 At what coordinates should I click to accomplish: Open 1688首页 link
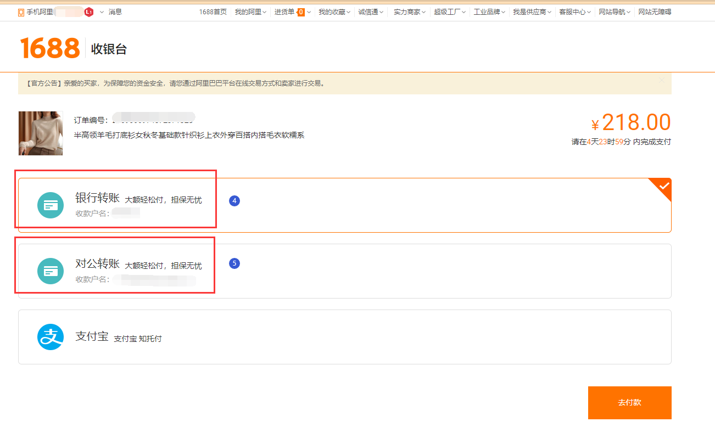[x=213, y=12]
